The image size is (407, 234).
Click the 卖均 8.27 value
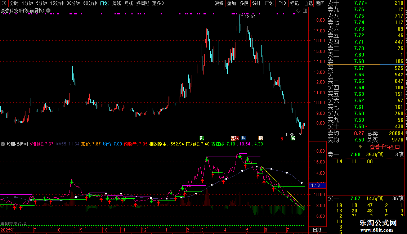(359, 133)
